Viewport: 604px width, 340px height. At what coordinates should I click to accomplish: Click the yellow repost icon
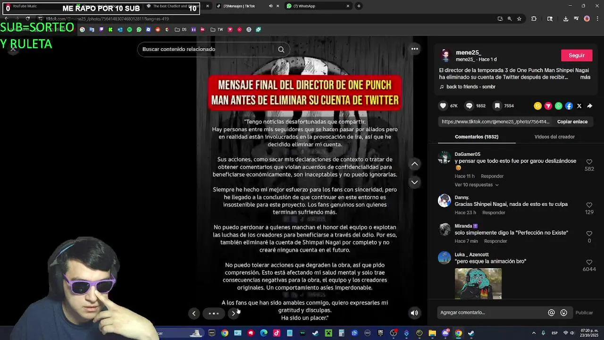tap(537, 106)
